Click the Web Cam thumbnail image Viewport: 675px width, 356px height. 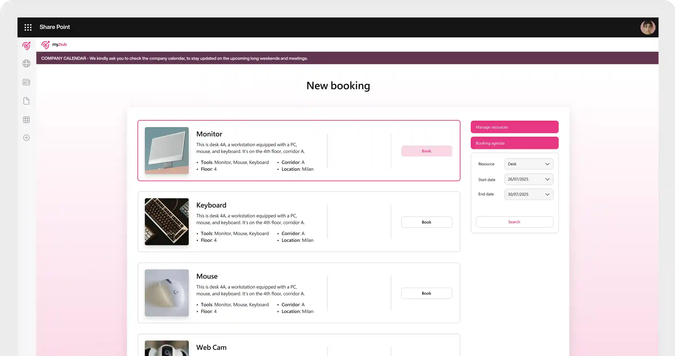(167, 348)
